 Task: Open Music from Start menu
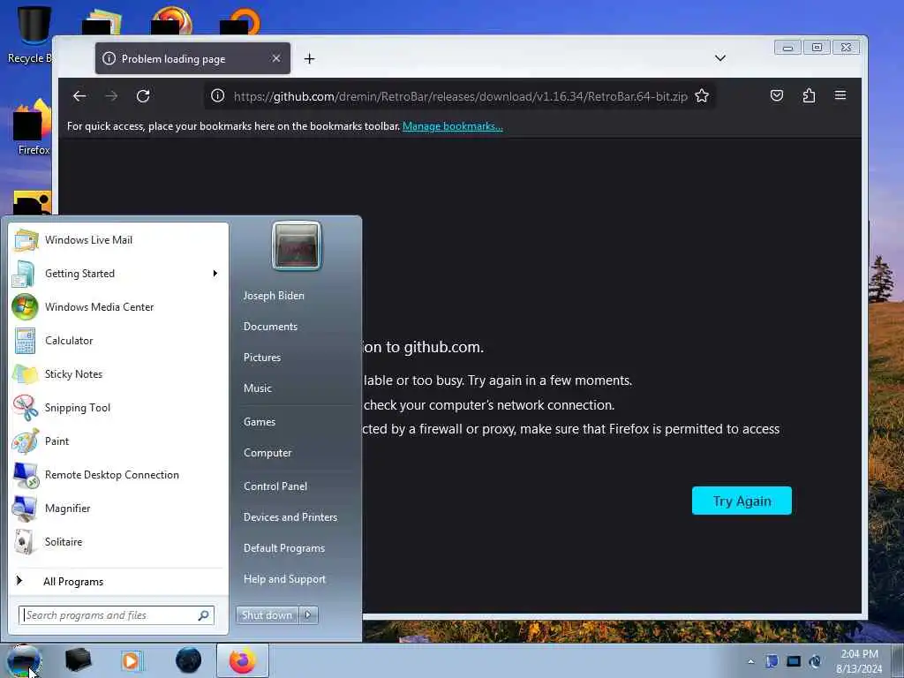[x=258, y=388]
